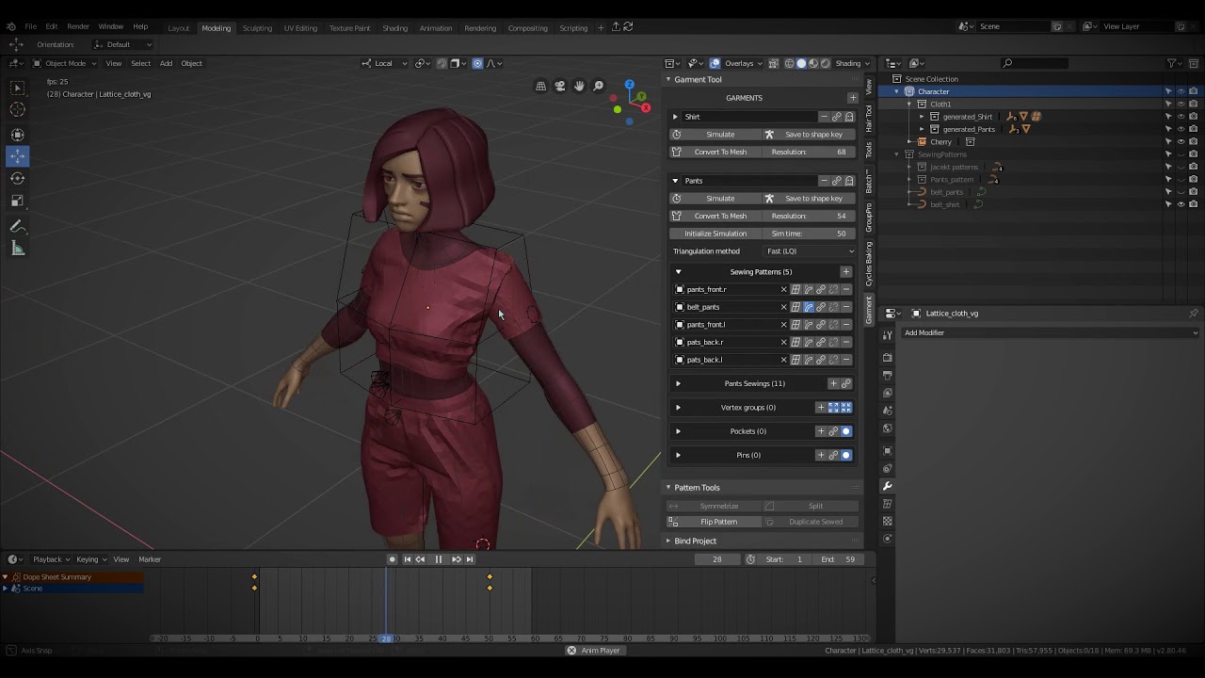Screen dimensions: 1205x678
Task: Add a new garment with plus icon
Action: 853,98
